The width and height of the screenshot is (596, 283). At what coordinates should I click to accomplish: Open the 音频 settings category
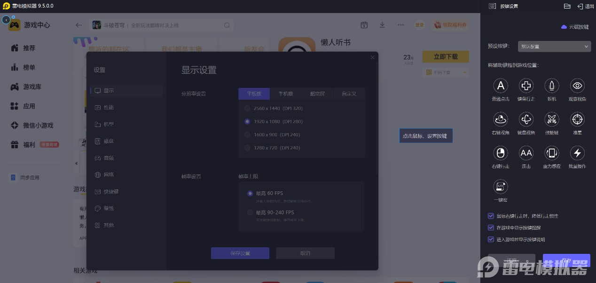(126, 158)
